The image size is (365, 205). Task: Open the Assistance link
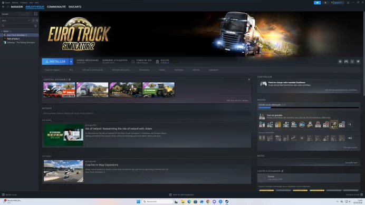click(214, 70)
